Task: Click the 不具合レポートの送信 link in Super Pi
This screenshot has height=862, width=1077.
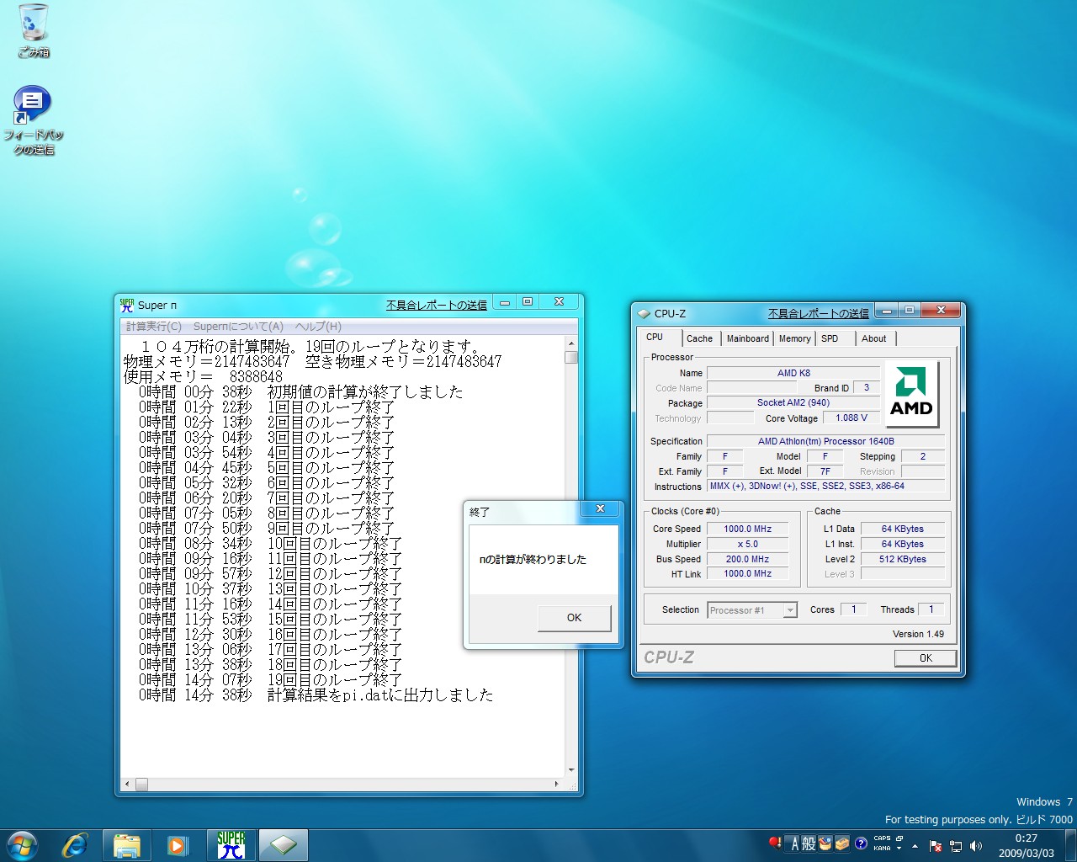Action: point(437,305)
